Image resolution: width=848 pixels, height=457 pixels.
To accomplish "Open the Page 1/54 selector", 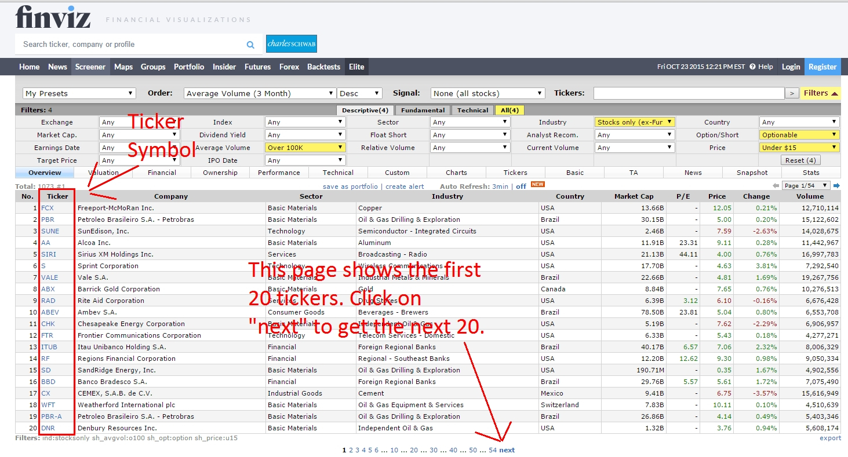I will [x=806, y=186].
